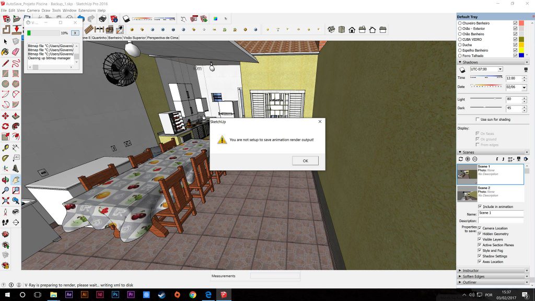Select the Walk footprints tool
The width and height of the screenshot is (535, 301).
tap(5, 223)
